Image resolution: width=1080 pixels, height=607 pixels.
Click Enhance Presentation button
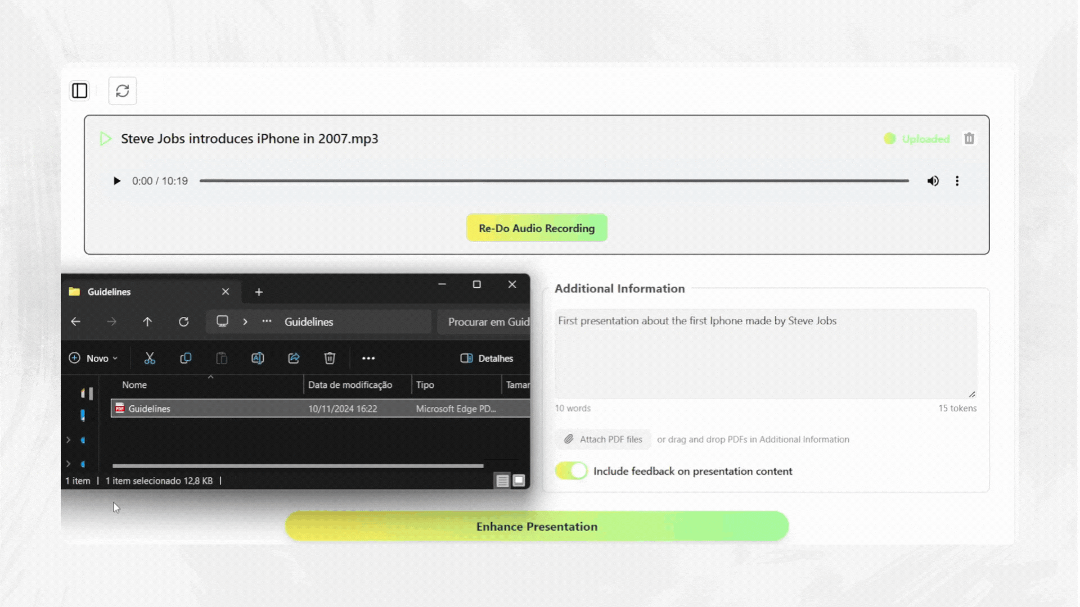tap(537, 526)
